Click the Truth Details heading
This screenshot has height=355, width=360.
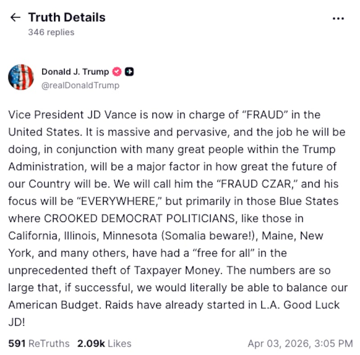tap(67, 17)
